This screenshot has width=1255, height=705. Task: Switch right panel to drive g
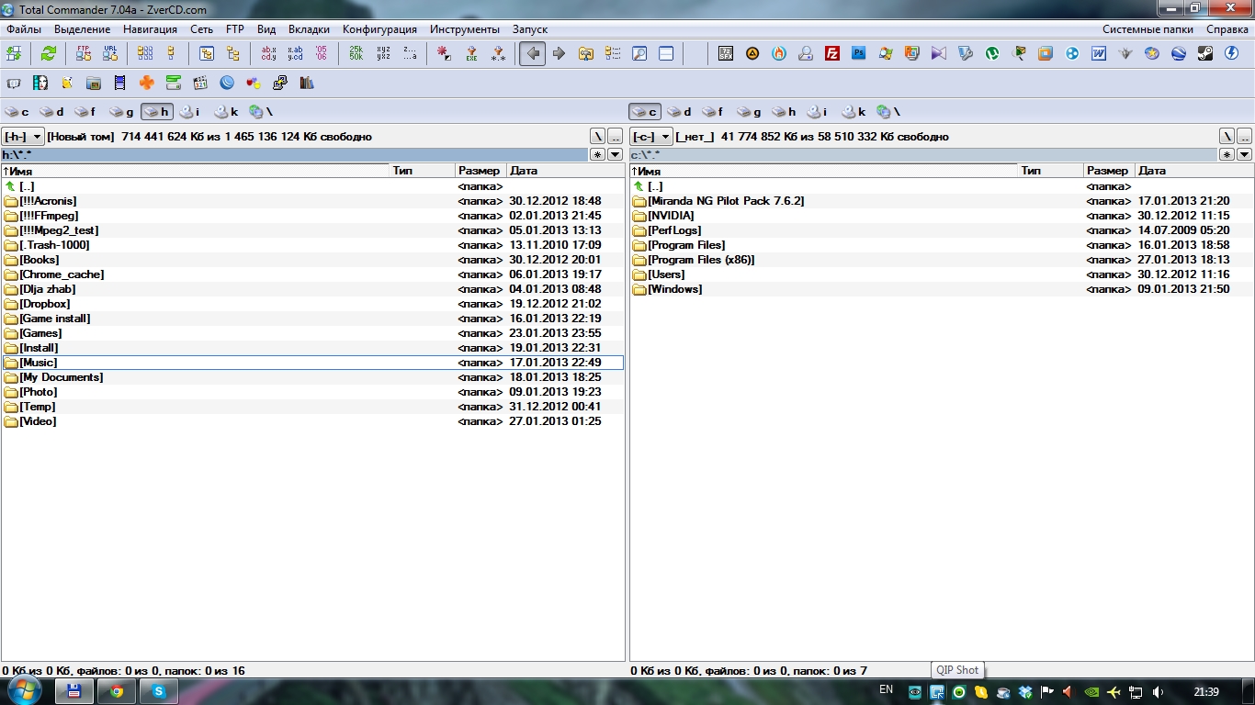[749, 112]
